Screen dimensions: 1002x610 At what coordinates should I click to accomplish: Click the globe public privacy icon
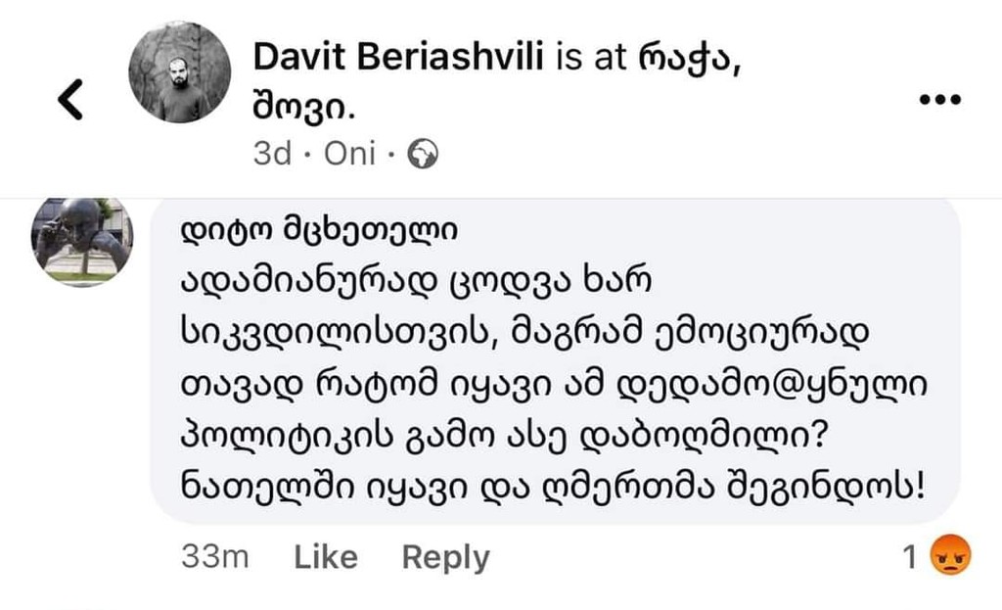(422, 155)
